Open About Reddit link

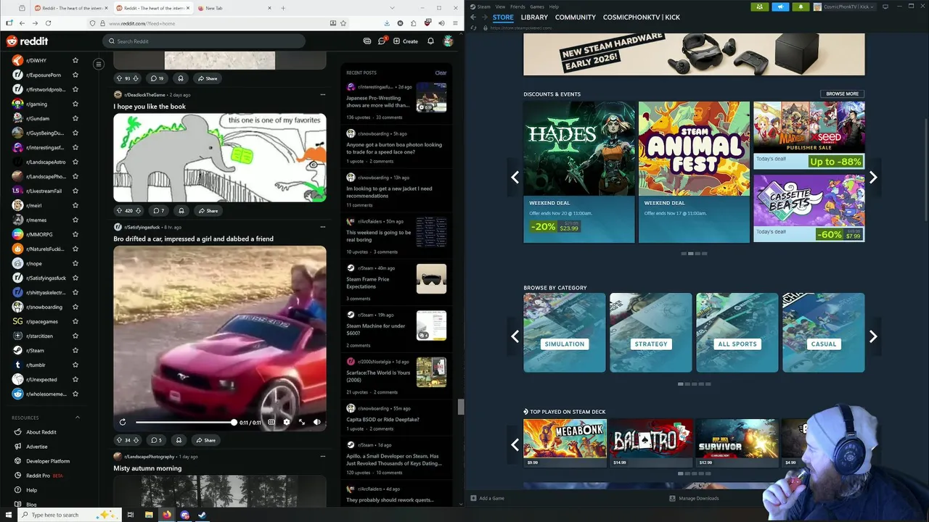click(41, 432)
